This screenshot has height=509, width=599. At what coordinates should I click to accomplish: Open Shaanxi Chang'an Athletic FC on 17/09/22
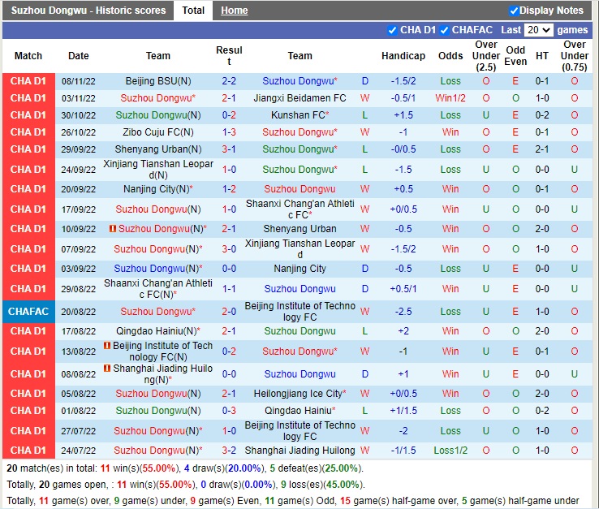(x=299, y=209)
